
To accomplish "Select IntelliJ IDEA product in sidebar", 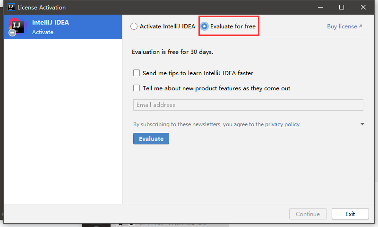I will (63, 27).
